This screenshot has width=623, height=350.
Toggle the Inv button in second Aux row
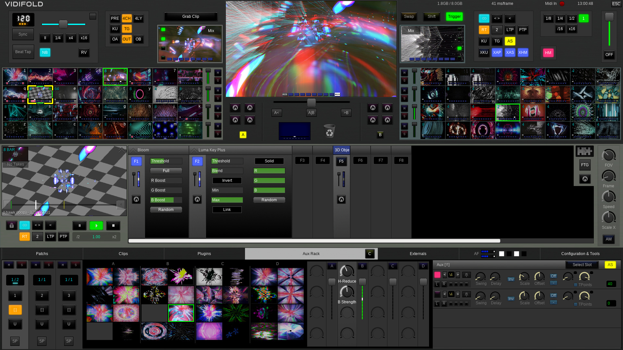point(511,299)
